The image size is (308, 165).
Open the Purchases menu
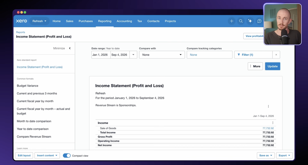tap(86, 21)
